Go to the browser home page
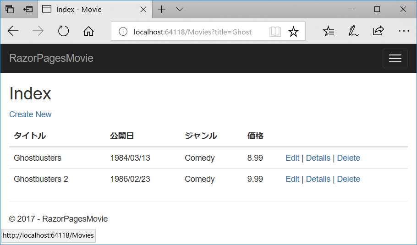This screenshot has width=417, height=245. click(x=88, y=31)
